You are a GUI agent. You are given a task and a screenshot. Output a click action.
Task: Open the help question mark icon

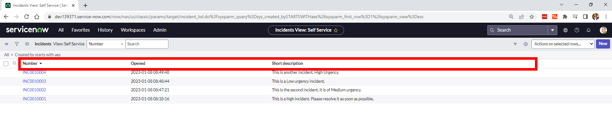pos(577,30)
